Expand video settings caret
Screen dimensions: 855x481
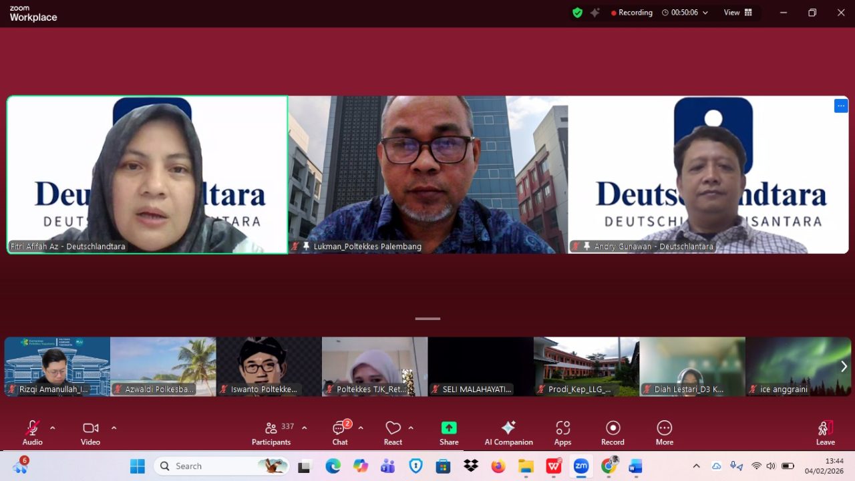click(114, 428)
